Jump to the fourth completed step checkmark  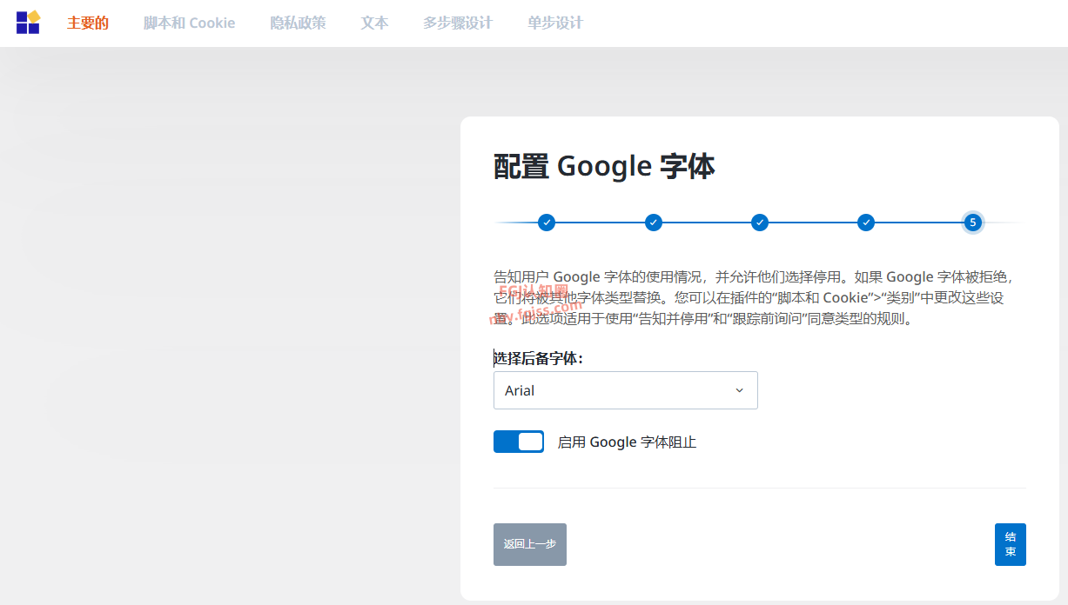coord(866,223)
